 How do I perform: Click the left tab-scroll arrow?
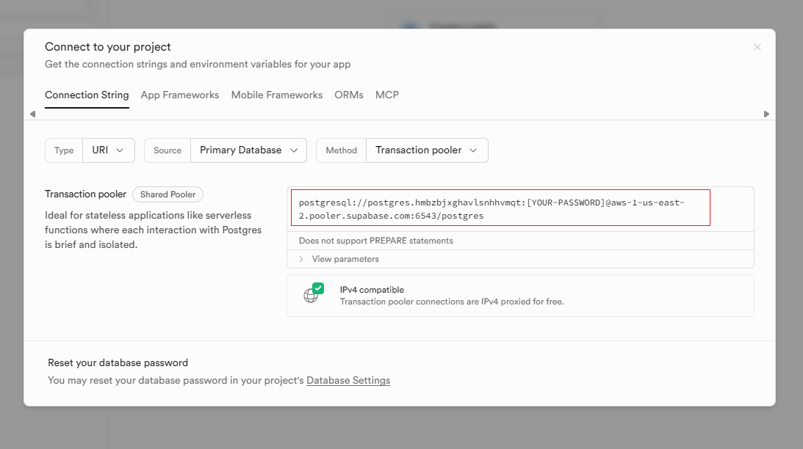click(x=32, y=114)
